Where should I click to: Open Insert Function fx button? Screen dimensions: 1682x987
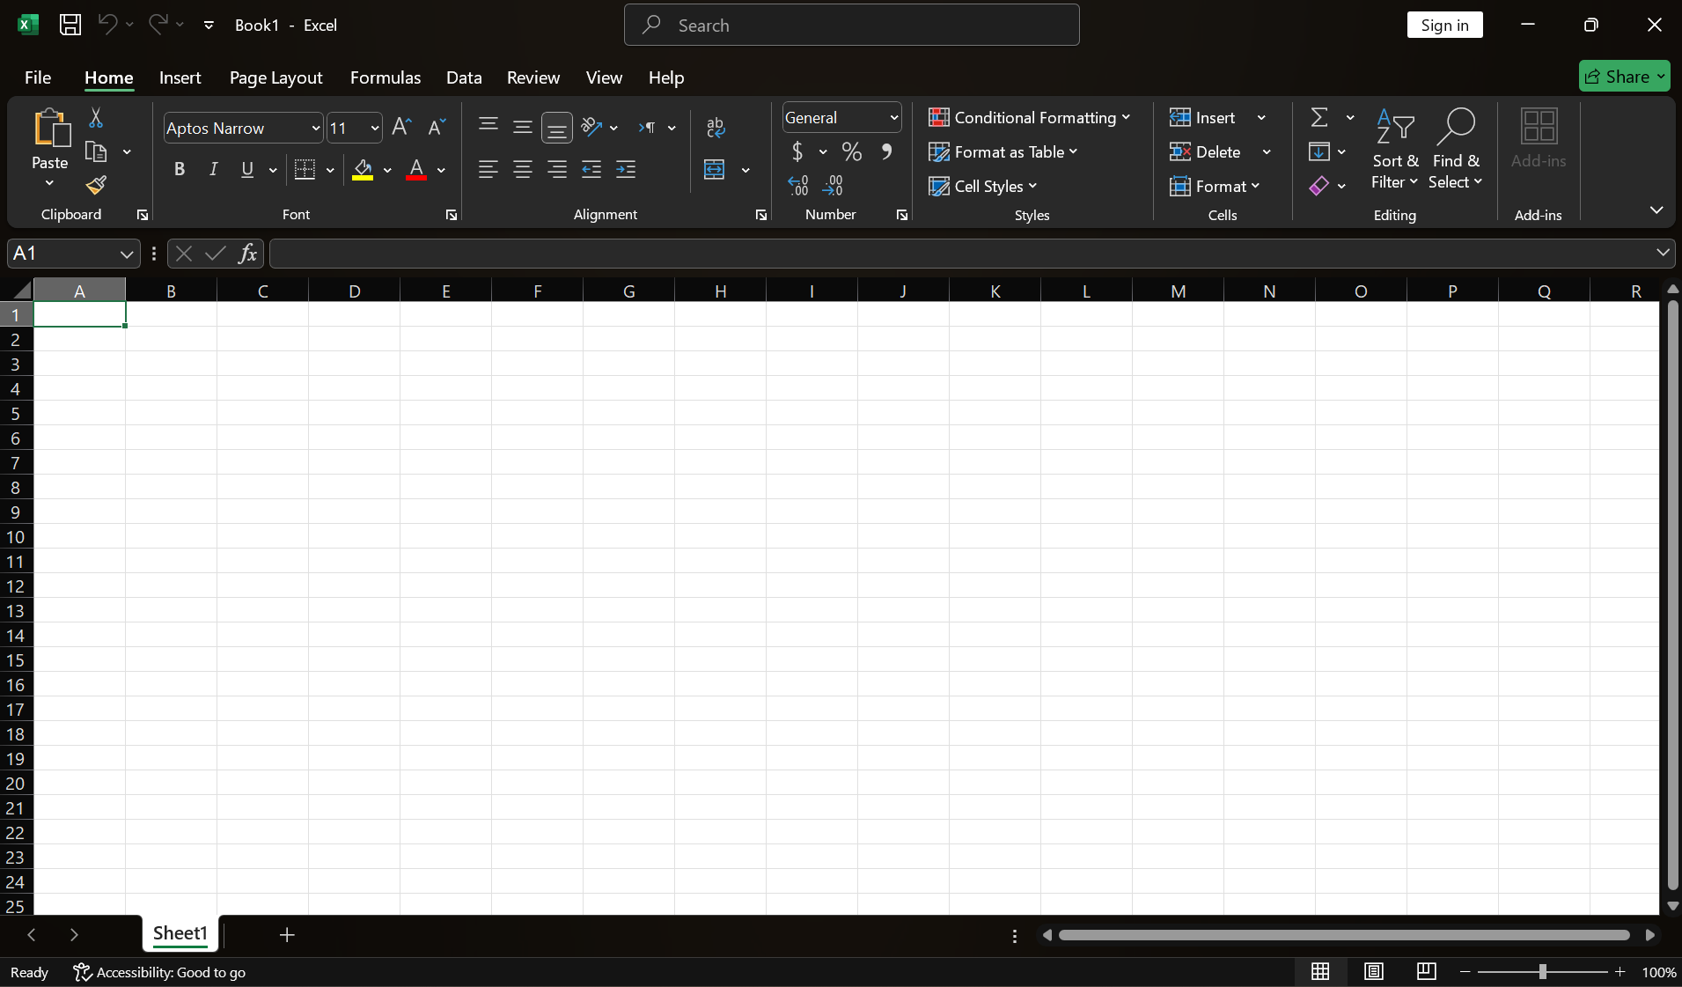248,254
